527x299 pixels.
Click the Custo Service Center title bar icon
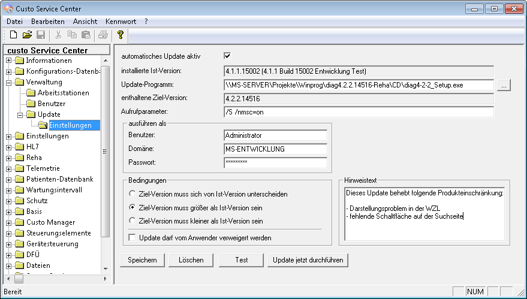tap(8, 9)
